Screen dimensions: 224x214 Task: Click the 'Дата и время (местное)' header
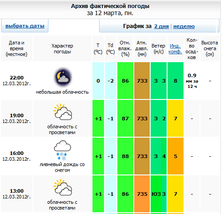coord(16,48)
